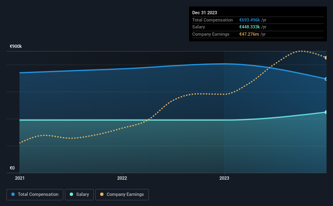
Task: Toggle the Company Earnings legend button
Action: pos(122,195)
